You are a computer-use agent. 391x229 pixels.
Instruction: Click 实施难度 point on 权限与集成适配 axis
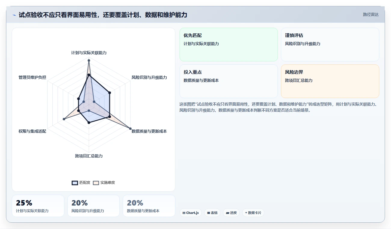[64, 119]
